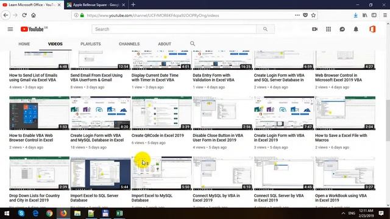The image size is (390, 219).
Task: Click thumbnail of Drop Down Lists for Country
Action: pyautogui.click(x=39, y=173)
